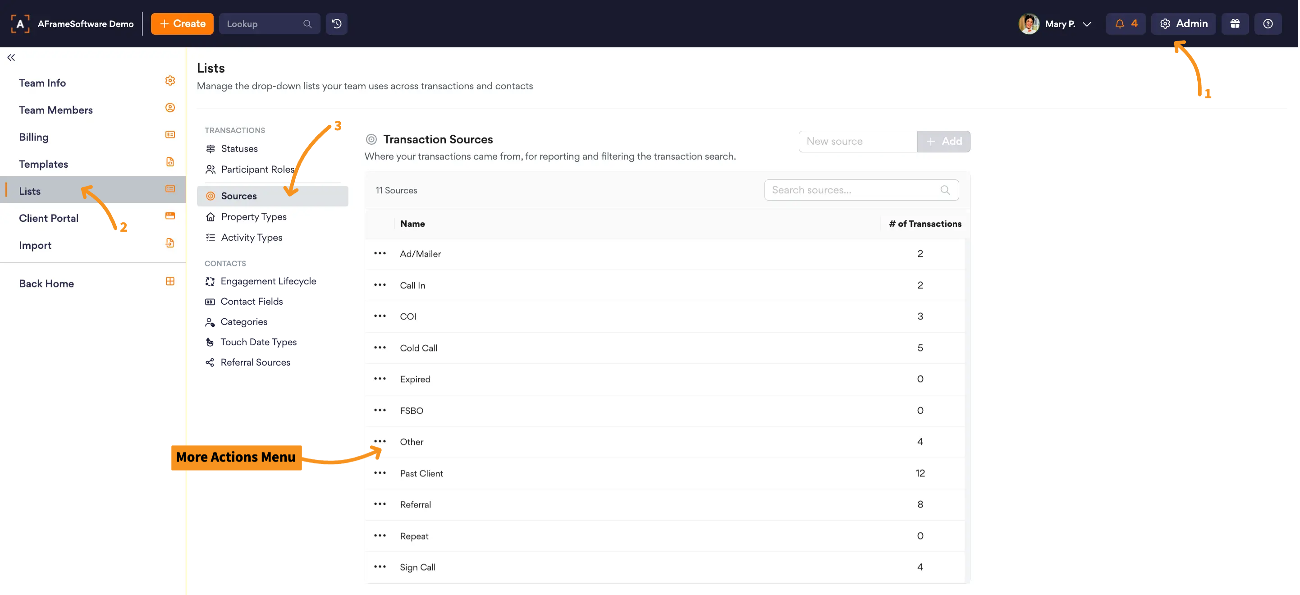Open the recent history clock icon
The image size is (1300, 595).
coord(337,24)
